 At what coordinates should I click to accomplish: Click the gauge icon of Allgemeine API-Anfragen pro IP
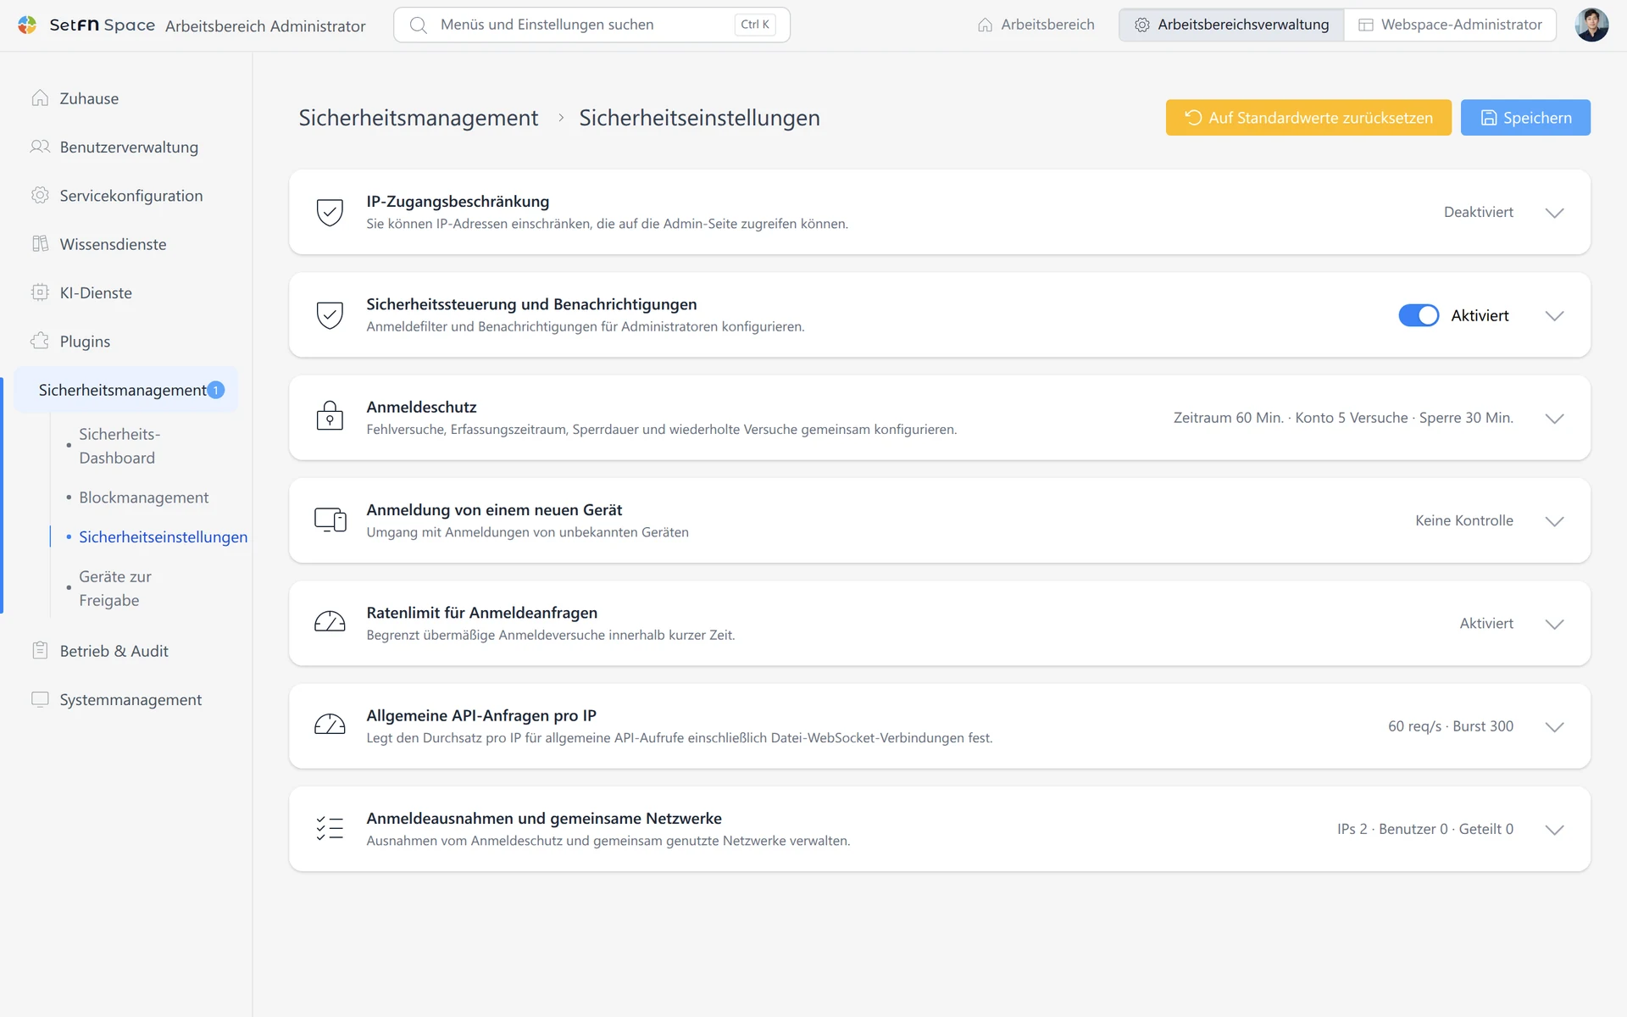click(330, 725)
